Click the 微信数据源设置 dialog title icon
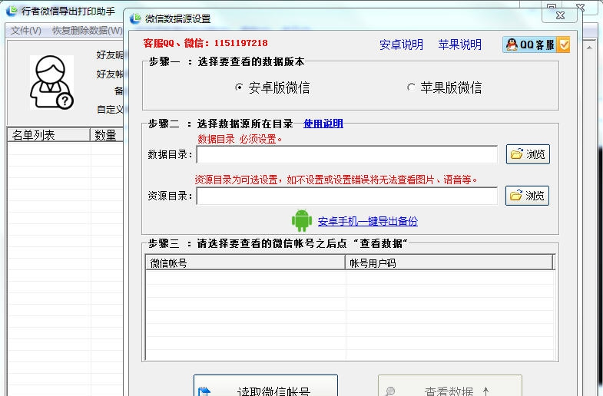Screen dimensions: 603x396 click(135, 18)
